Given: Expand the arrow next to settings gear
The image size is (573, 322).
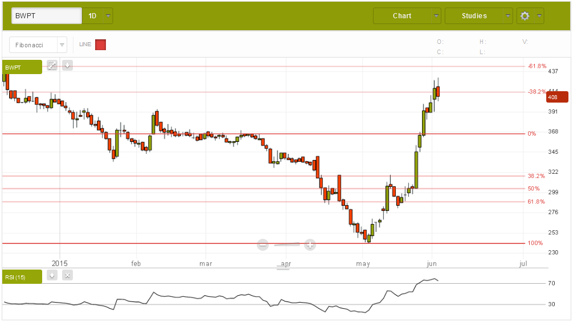Looking at the screenshot, I should [x=539, y=16].
